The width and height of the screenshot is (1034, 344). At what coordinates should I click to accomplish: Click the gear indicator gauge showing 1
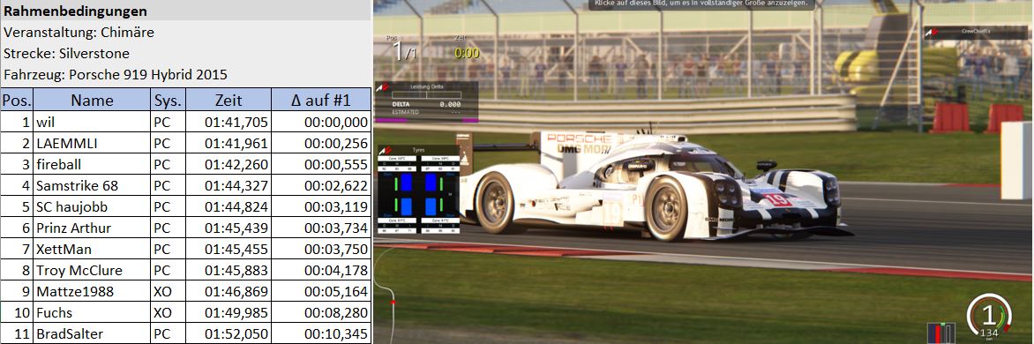(x=988, y=316)
